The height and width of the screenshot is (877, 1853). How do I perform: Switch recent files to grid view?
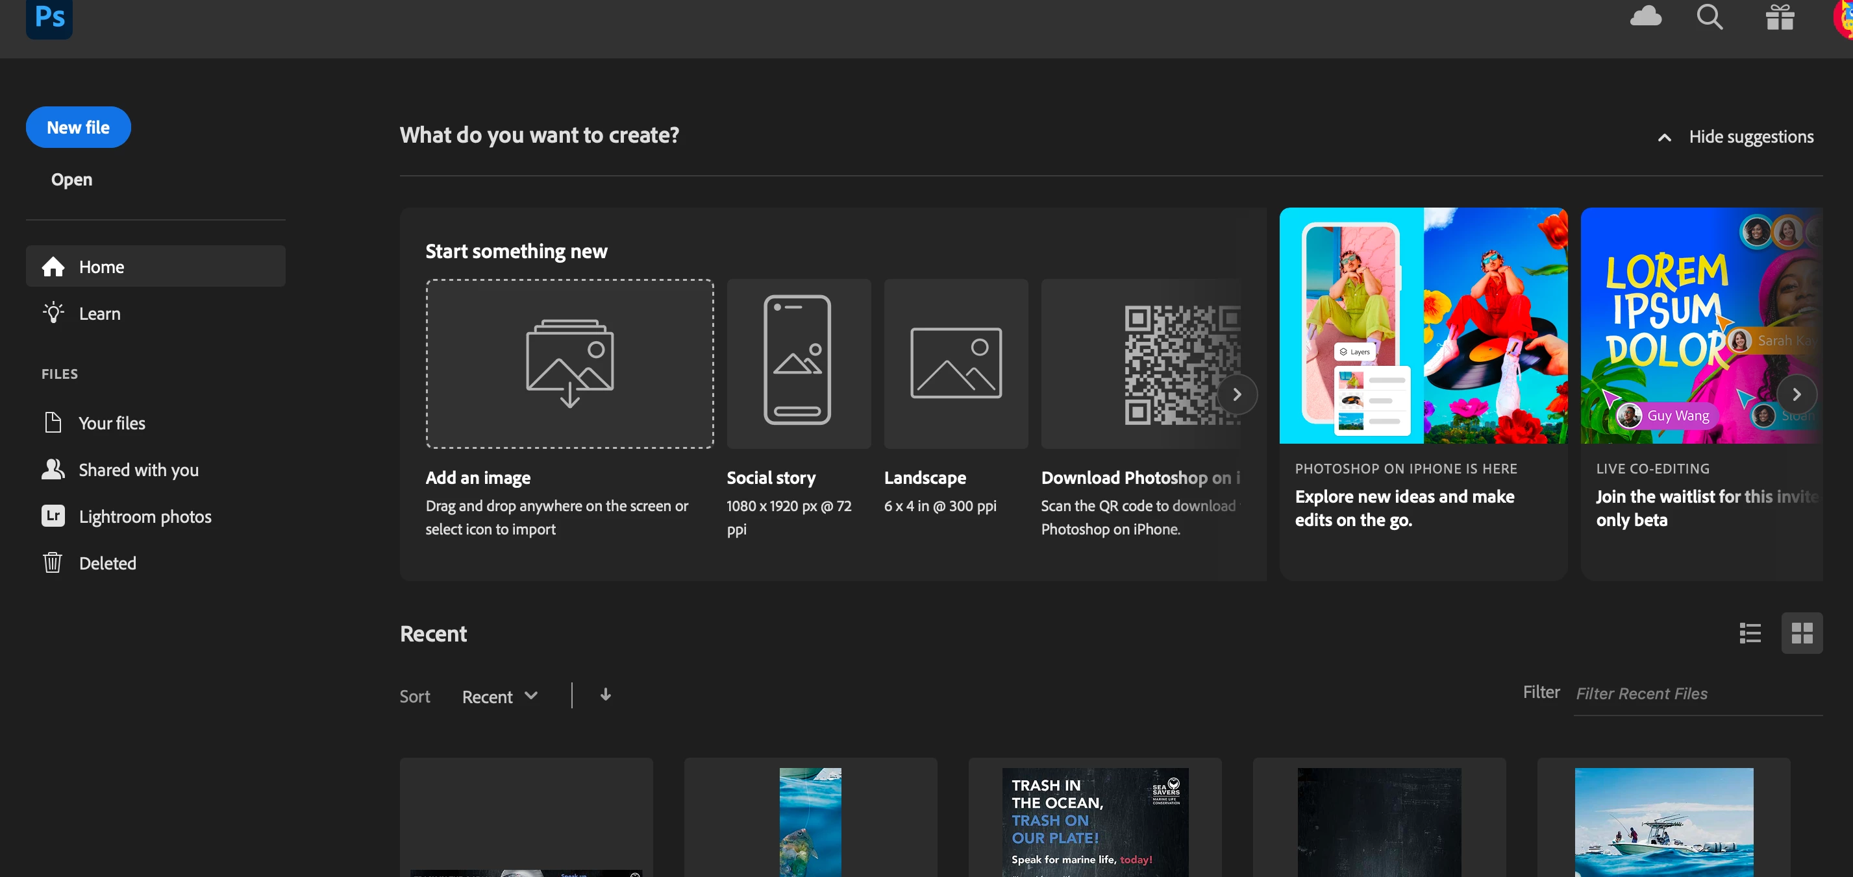pyautogui.click(x=1801, y=632)
